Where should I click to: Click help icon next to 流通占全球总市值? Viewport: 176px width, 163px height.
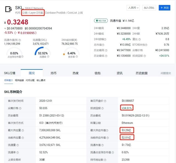click(113, 153)
